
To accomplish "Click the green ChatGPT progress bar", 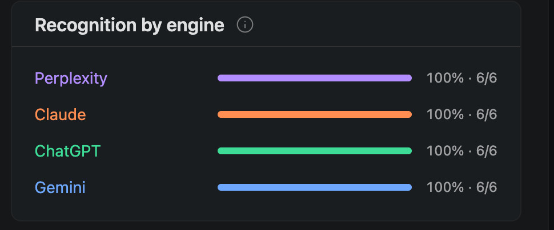I will [x=315, y=151].
